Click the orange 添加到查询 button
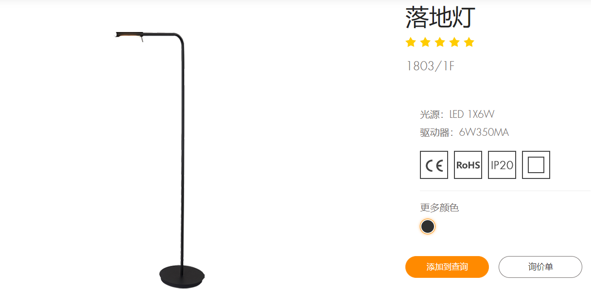The height and width of the screenshot is (290, 591). point(447,267)
